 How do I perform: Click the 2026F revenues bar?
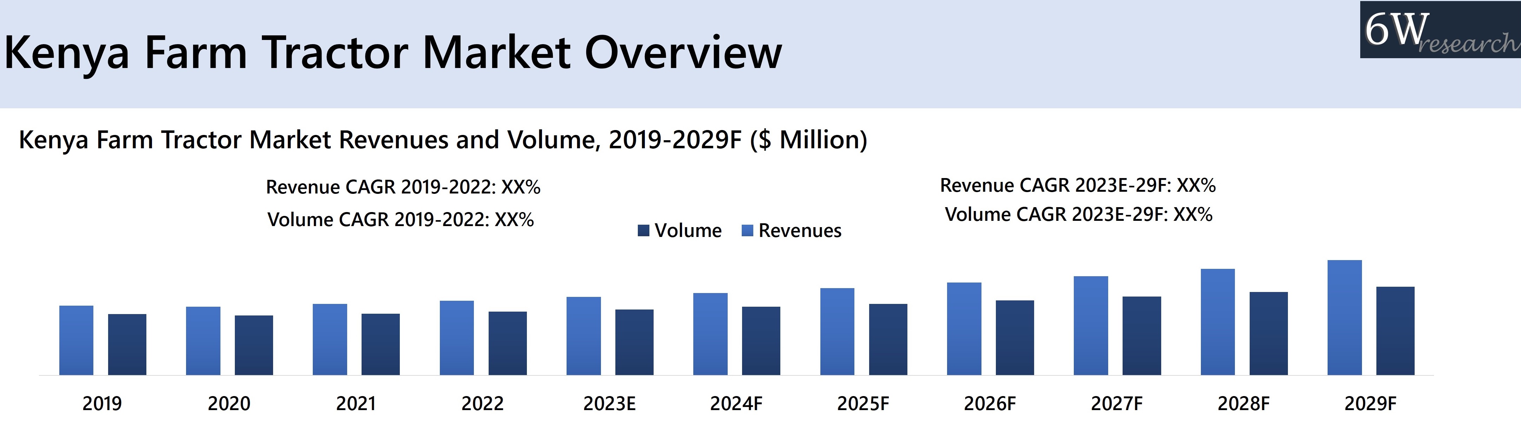point(964,328)
